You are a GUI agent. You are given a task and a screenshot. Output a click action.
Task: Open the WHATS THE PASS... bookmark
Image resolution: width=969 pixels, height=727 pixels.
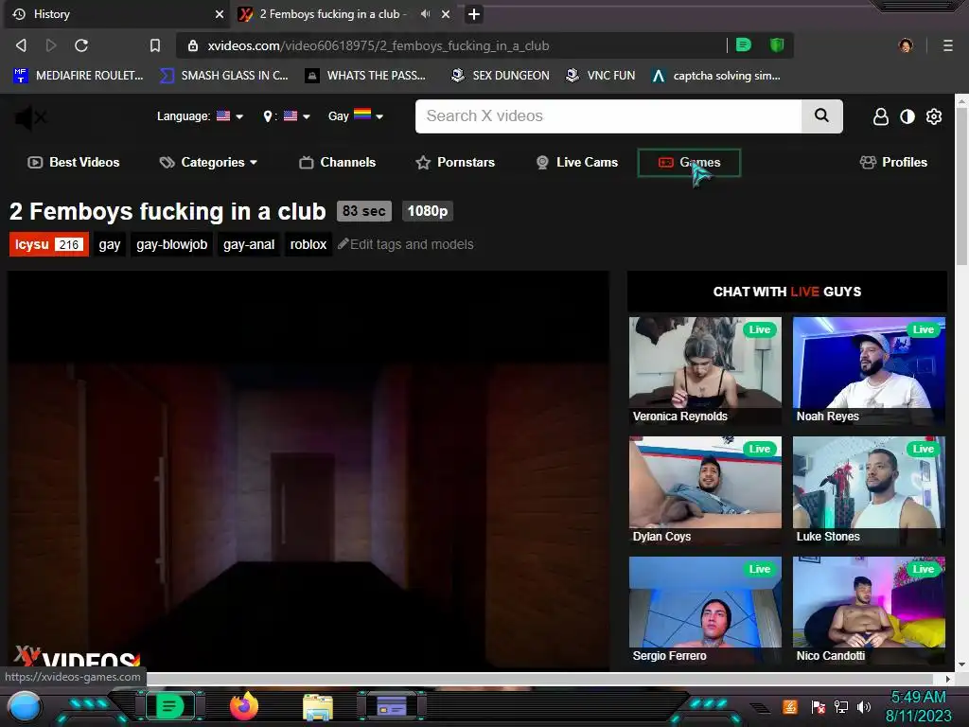(366, 76)
